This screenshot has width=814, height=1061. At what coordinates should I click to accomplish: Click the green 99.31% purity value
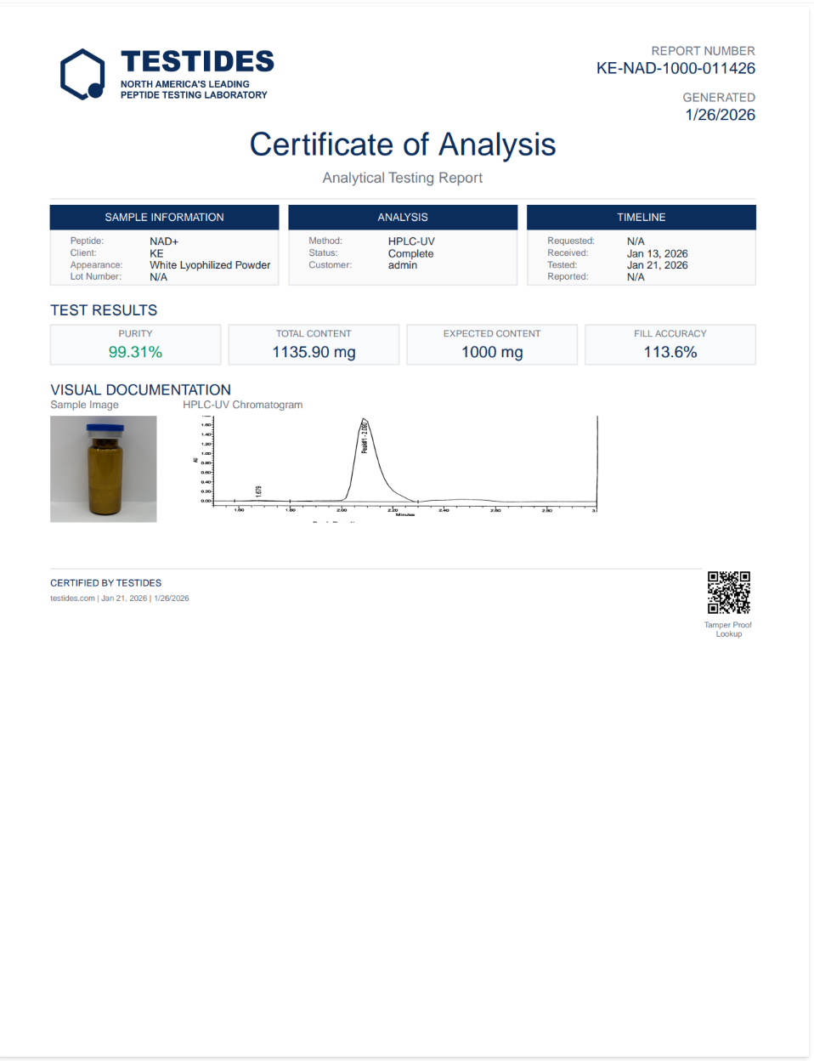click(135, 352)
